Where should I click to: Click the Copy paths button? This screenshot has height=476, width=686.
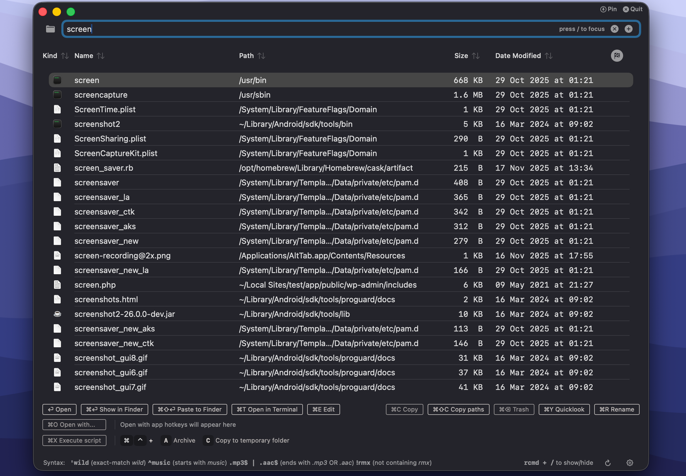(458, 409)
